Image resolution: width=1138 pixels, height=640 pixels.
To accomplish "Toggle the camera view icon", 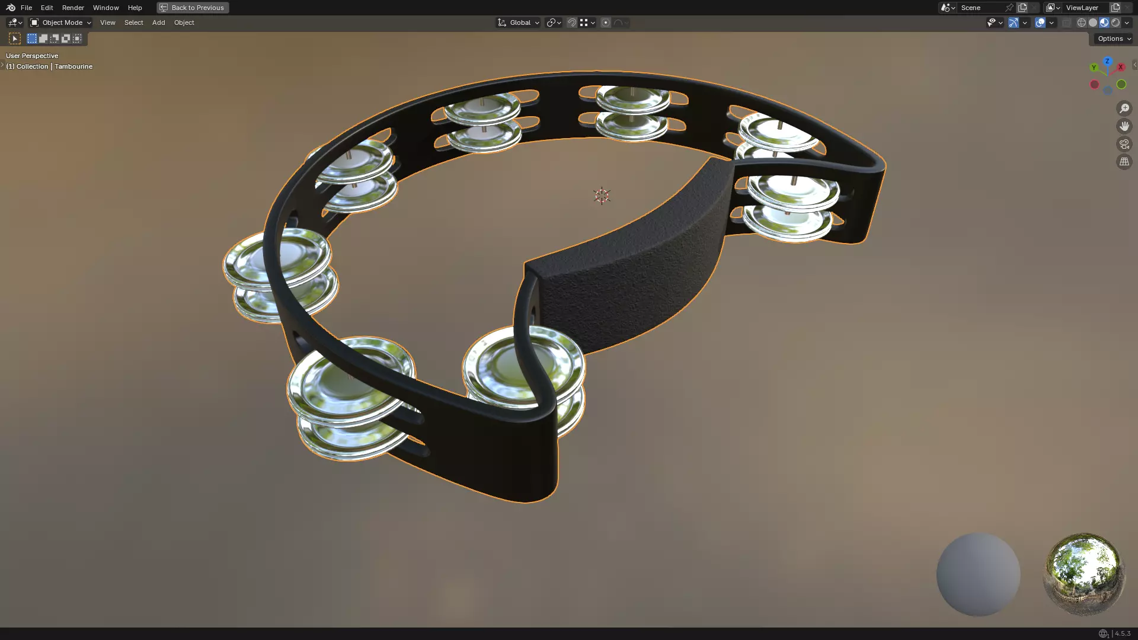I will point(1124,144).
